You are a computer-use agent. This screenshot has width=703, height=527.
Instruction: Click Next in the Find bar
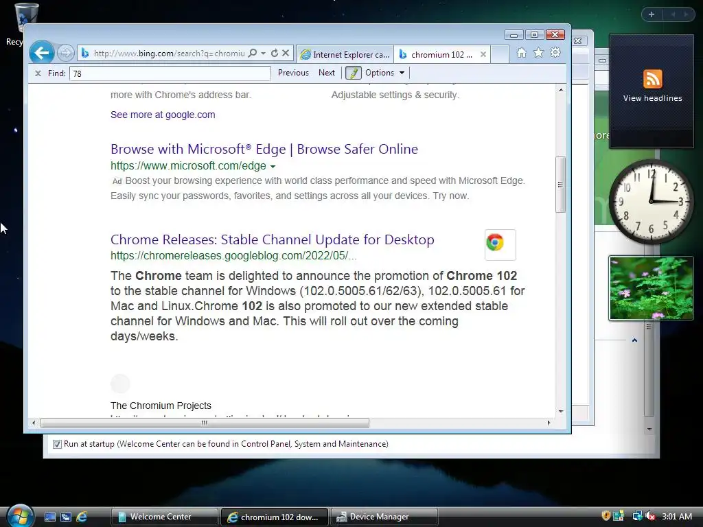pyautogui.click(x=326, y=73)
